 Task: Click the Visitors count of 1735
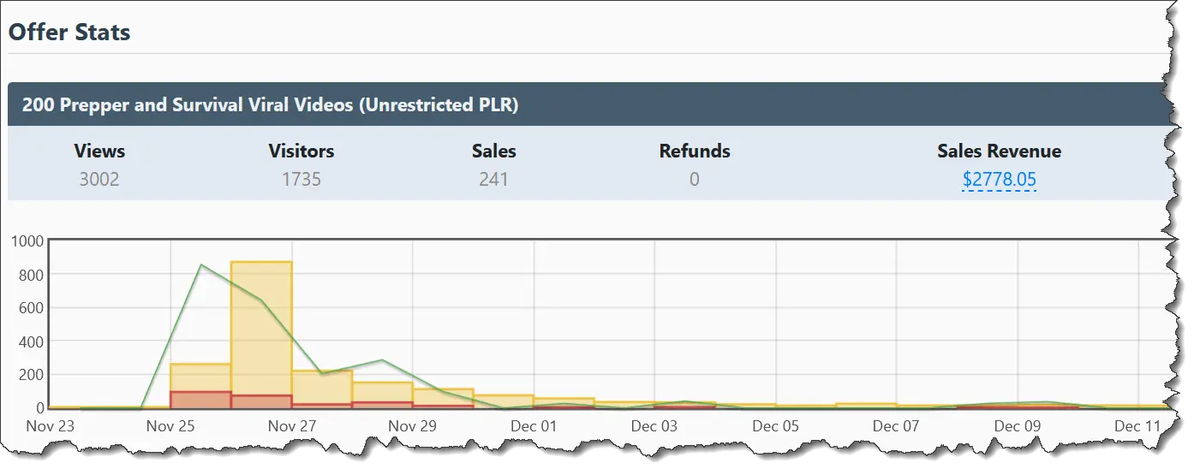tap(301, 179)
